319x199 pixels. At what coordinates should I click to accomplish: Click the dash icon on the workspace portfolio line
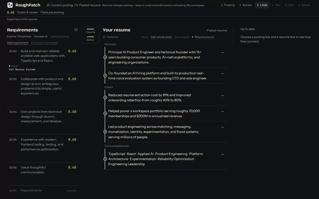[223, 111]
